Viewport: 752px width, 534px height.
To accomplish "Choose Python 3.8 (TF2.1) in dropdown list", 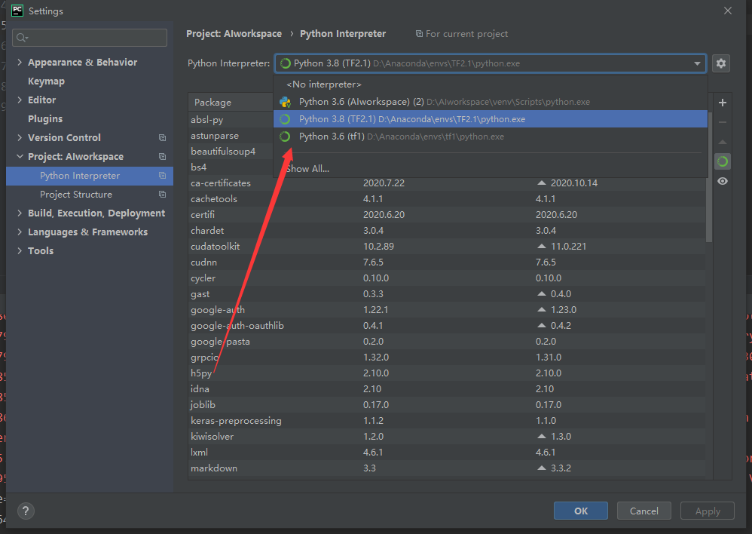I will tap(490, 119).
